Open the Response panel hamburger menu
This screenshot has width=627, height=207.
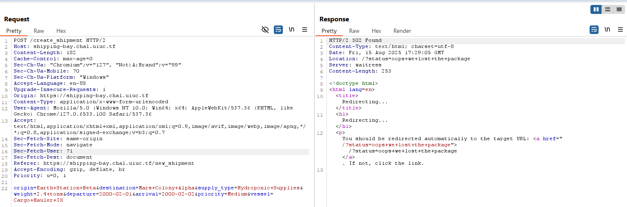(620, 30)
